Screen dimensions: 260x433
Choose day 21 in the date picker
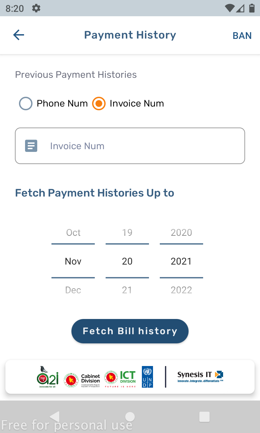(x=127, y=290)
